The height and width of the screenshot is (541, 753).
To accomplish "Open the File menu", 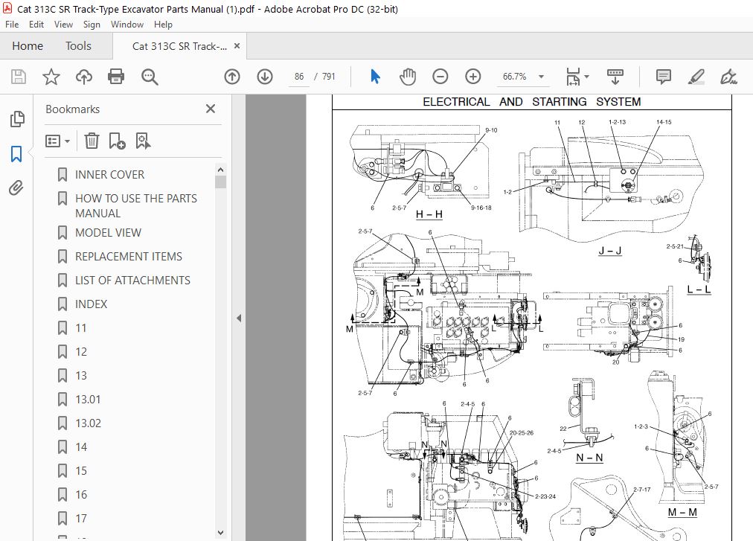I will pos(12,25).
